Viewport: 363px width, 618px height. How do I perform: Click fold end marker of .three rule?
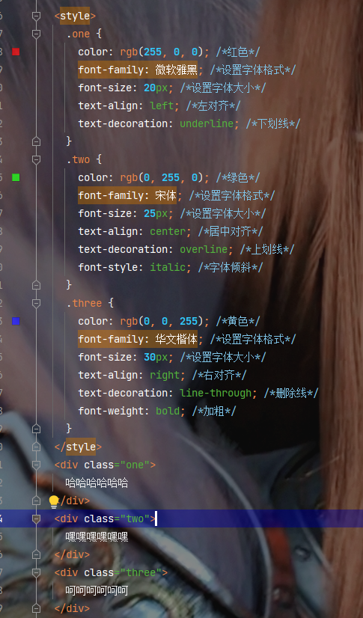tap(36, 429)
